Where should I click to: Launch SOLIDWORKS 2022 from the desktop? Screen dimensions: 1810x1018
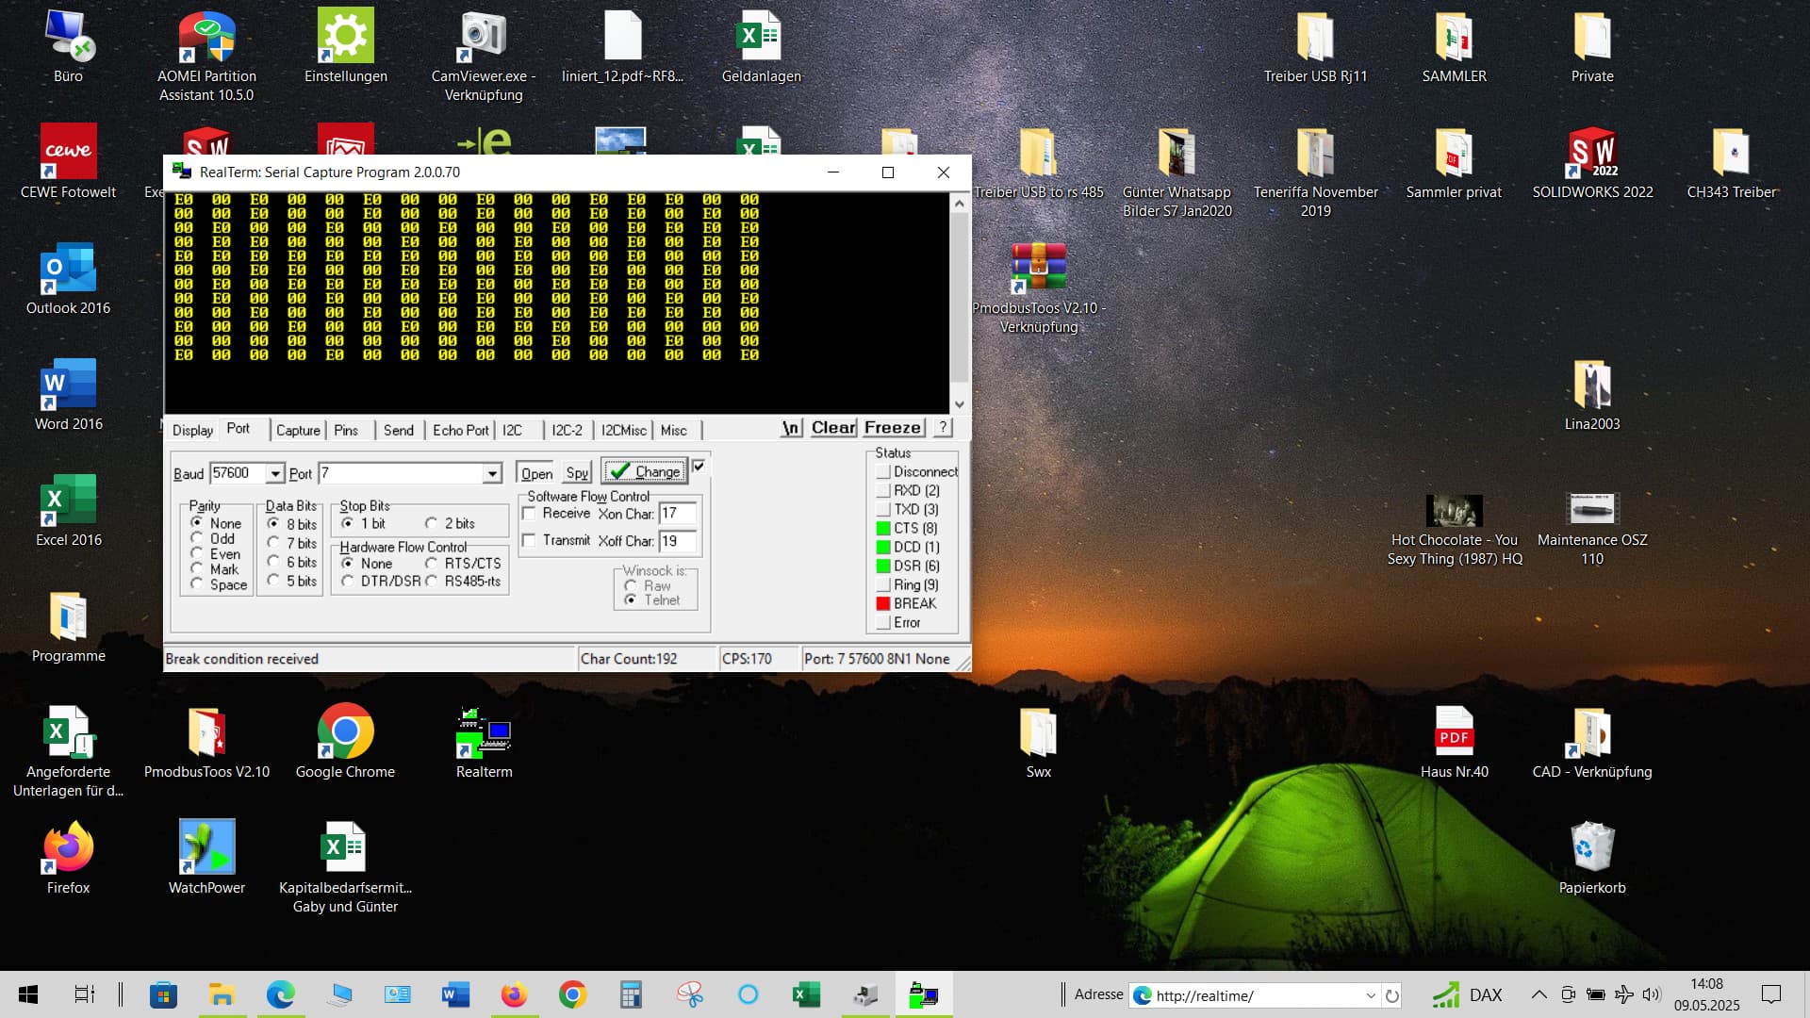[1592, 161]
